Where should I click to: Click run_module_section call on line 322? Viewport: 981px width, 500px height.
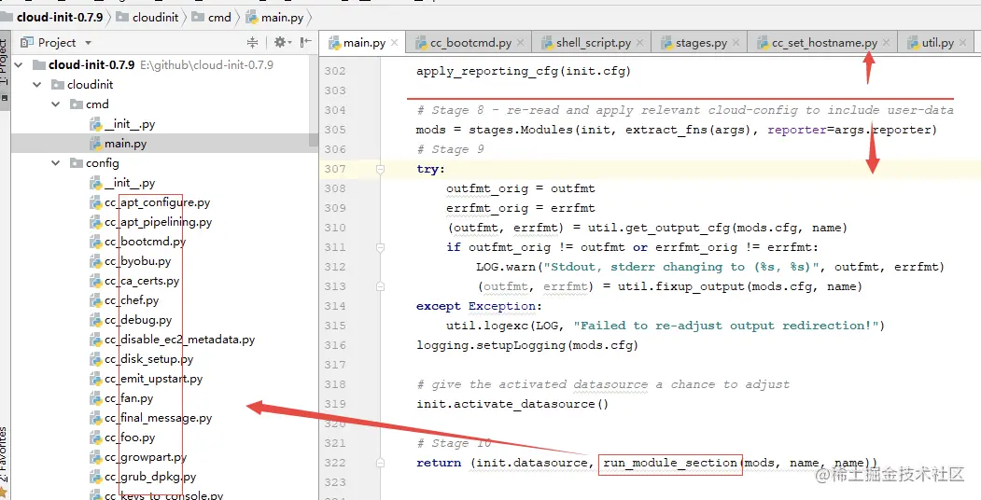tap(670, 463)
